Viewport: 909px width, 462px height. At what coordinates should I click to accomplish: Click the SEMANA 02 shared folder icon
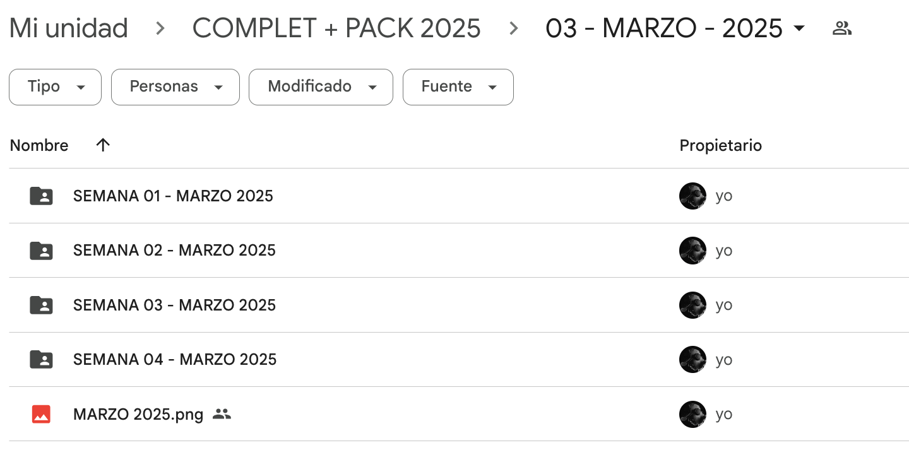[41, 251]
